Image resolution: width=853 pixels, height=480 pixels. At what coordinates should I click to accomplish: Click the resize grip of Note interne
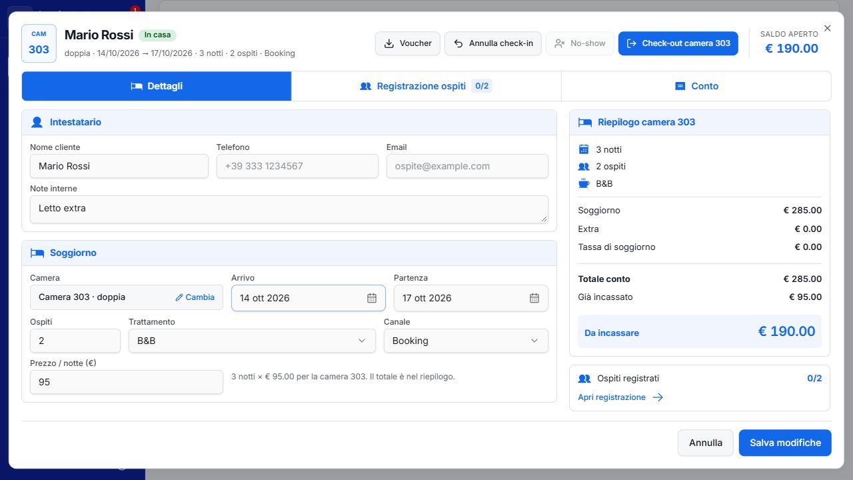coord(544,219)
